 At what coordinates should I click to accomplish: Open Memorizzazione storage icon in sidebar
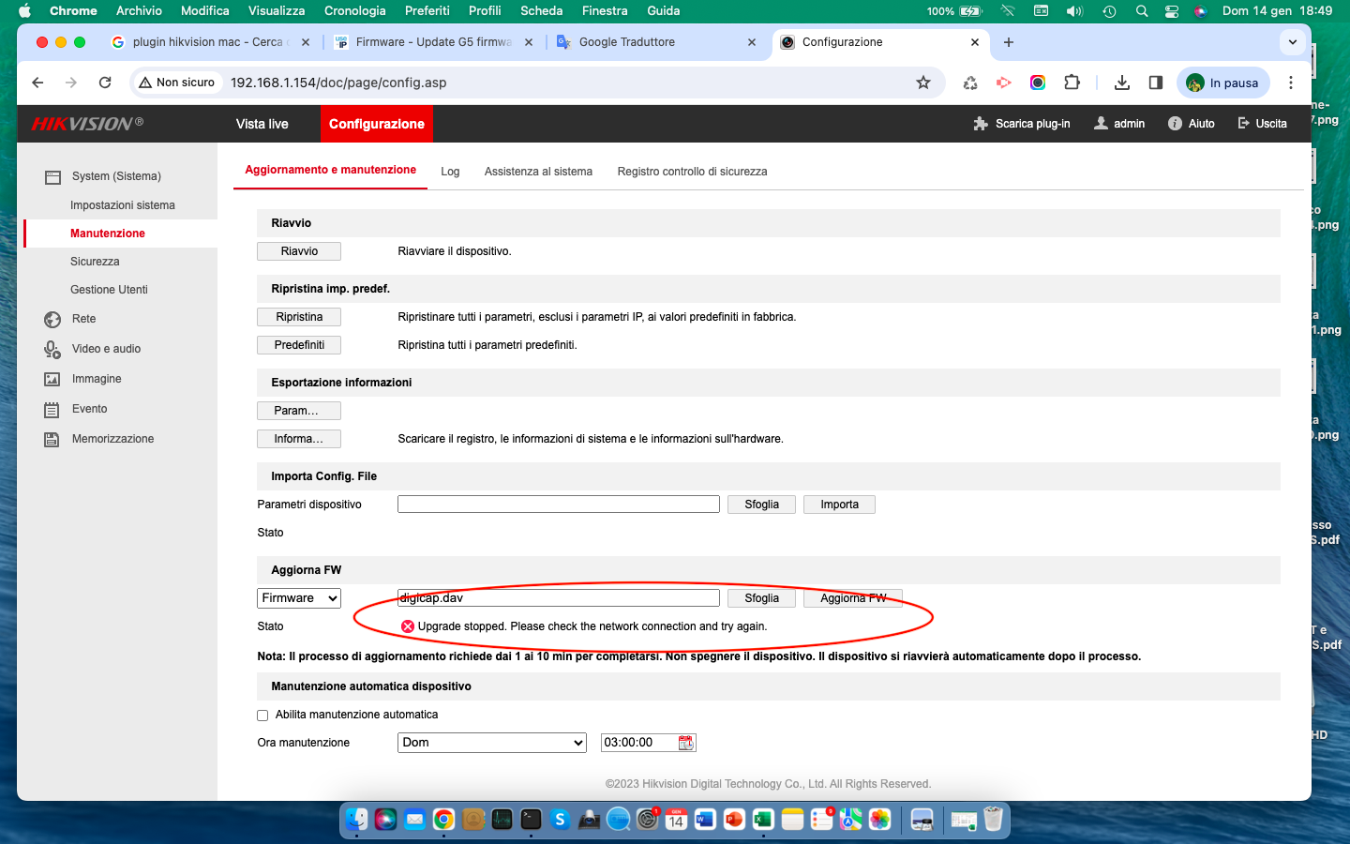52,439
